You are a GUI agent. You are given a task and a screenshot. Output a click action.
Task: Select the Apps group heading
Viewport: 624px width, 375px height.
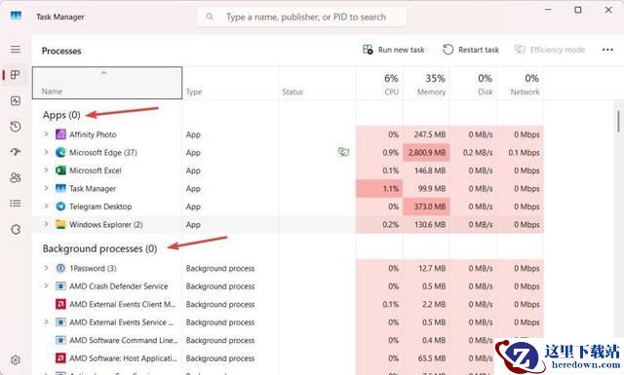(x=61, y=115)
